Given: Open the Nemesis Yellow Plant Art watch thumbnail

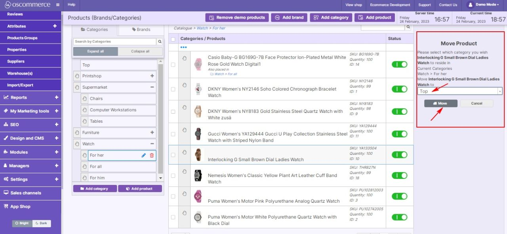Looking at the screenshot, I should [198, 175].
